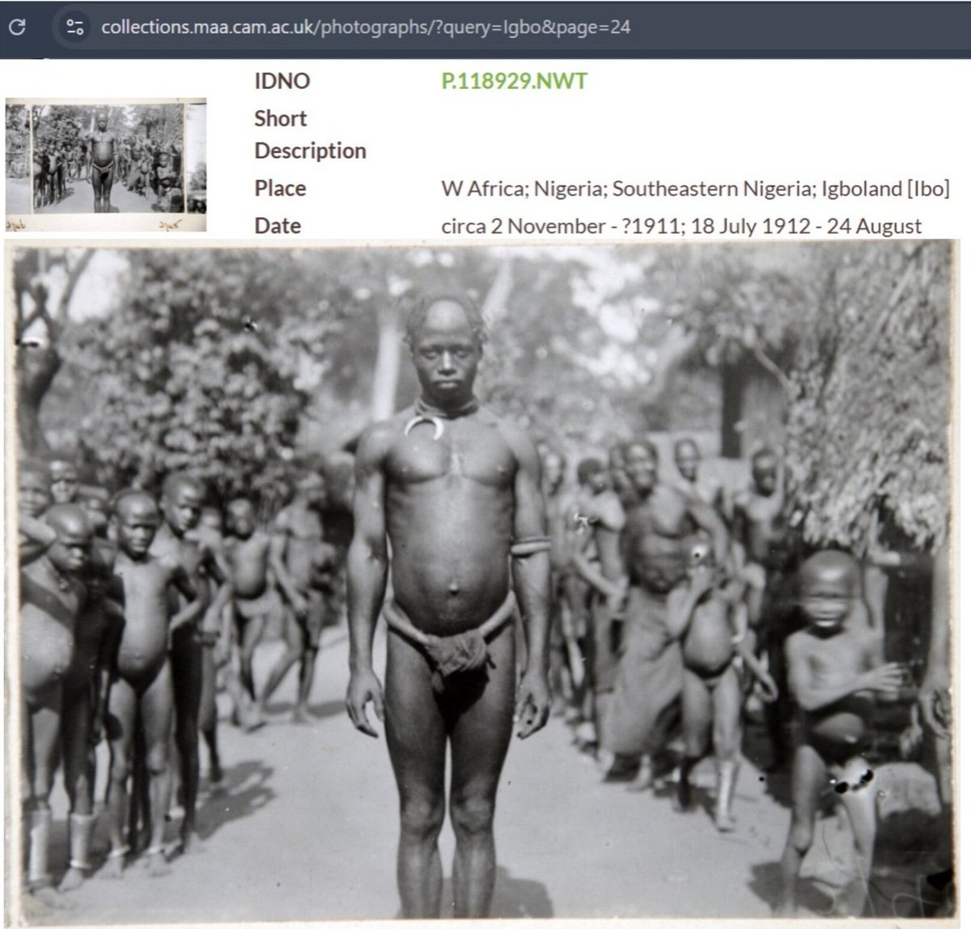Select the Short Description label

tap(310, 134)
